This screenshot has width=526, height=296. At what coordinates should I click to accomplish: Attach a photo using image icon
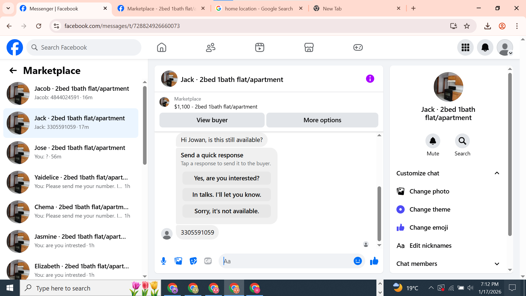(178, 261)
